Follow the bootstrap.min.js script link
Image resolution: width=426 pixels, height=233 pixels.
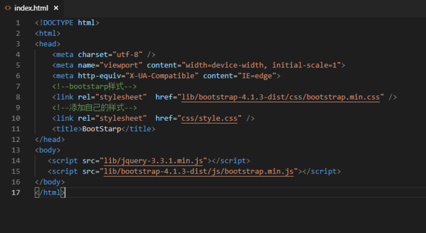coord(198,171)
